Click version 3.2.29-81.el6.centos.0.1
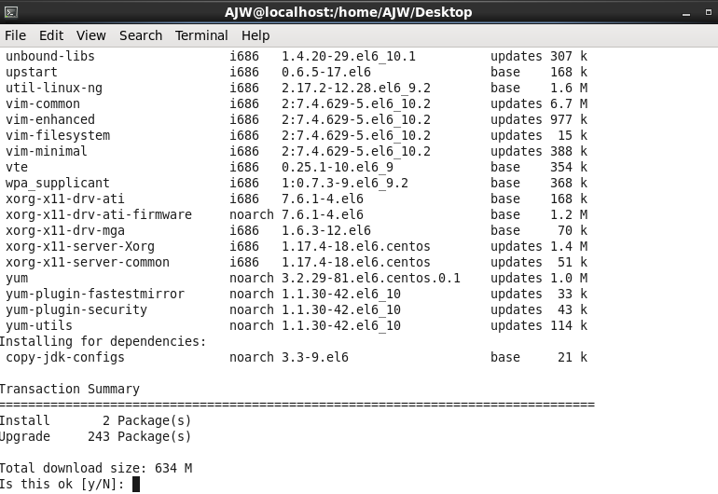The height and width of the screenshot is (494, 718). tap(371, 279)
